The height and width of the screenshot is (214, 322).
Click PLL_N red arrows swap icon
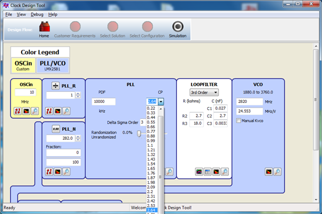tap(49, 171)
